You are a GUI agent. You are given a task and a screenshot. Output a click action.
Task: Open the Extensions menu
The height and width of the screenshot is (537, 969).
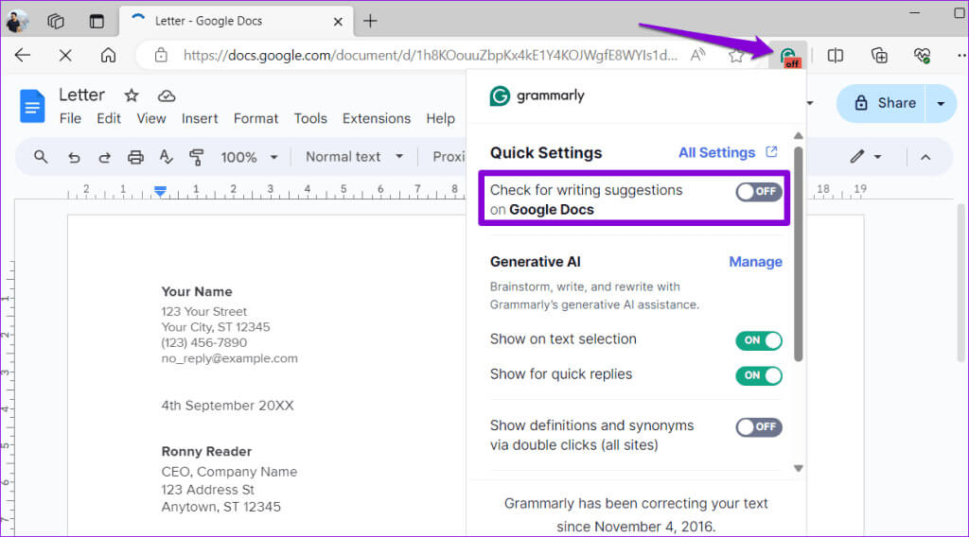click(x=376, y=118)
